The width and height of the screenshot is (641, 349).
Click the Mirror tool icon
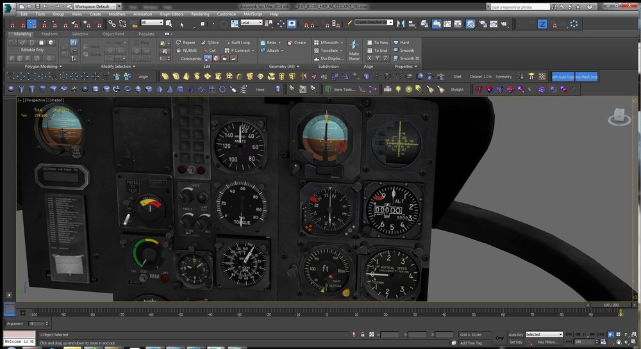[402, 24]
